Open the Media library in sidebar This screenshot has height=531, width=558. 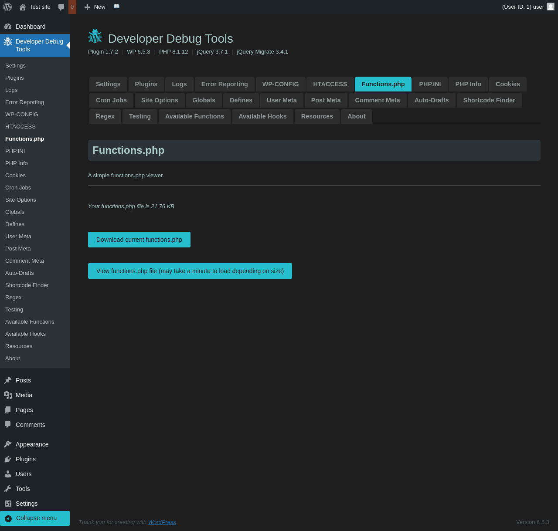pyautogui.click(x=24, y=395)
